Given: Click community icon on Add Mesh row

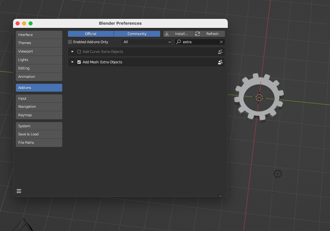Looking at the screenshot, I should 220,62.
